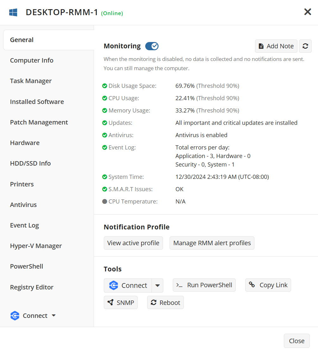Open Manage RMM alert profiles
This screenshot has width=318, height=352.
tap(212, 243)
